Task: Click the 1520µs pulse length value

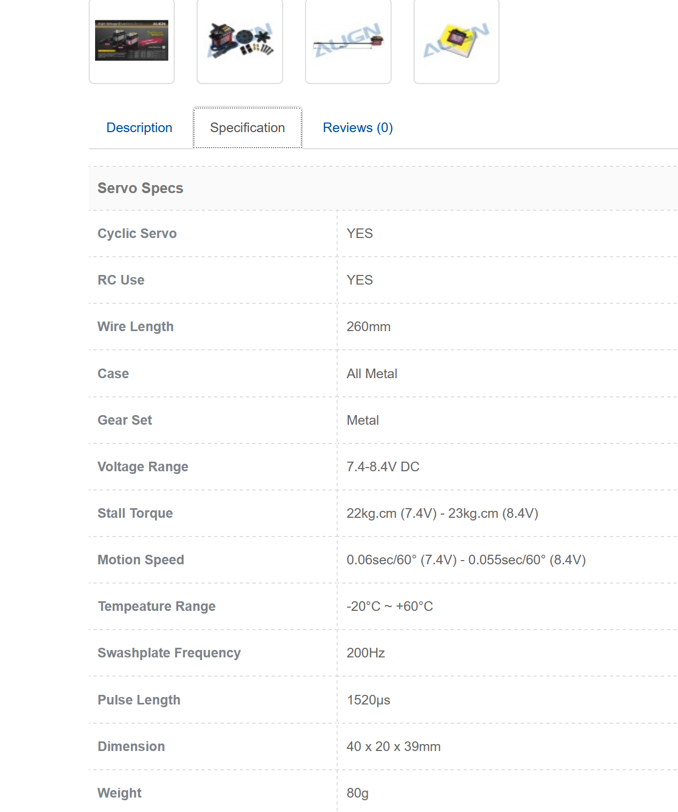Action: (x=369, y=700)
